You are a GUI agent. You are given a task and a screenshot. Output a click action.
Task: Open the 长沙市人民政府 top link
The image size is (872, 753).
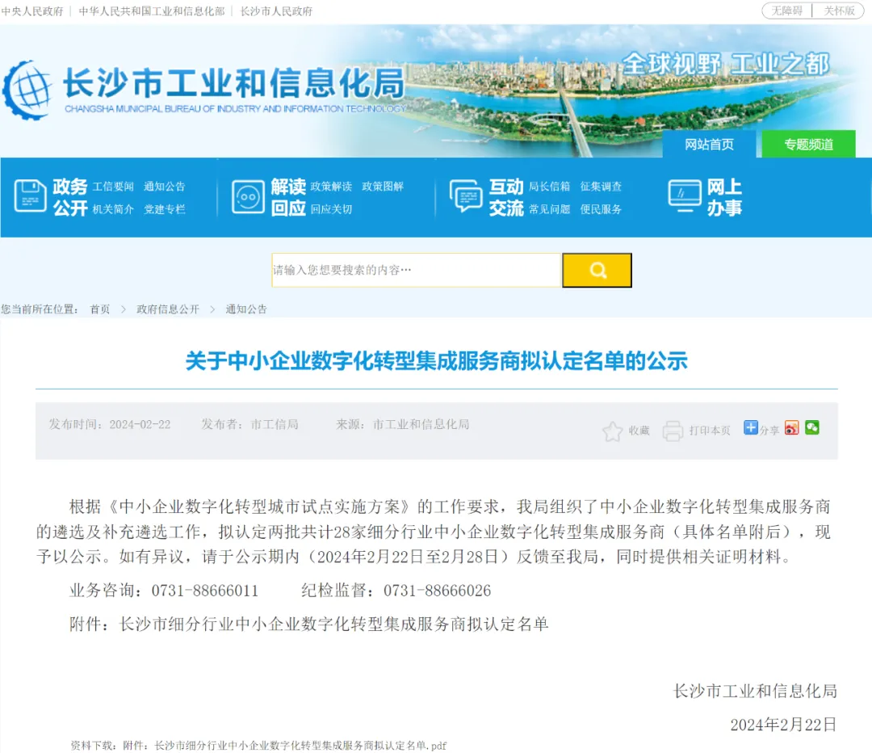276,11
